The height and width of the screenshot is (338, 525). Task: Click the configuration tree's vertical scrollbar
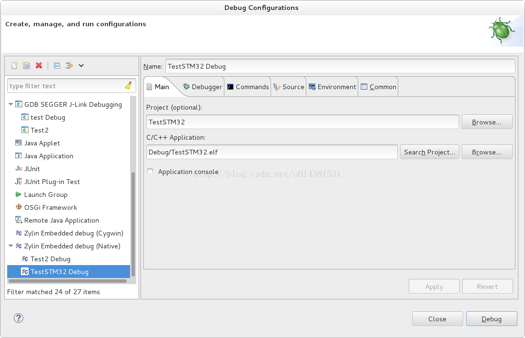[x=133, y=224]
